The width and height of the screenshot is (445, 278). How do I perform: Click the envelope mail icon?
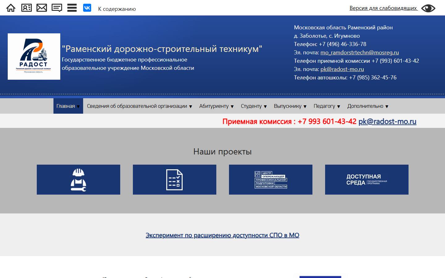pos(42,8)
